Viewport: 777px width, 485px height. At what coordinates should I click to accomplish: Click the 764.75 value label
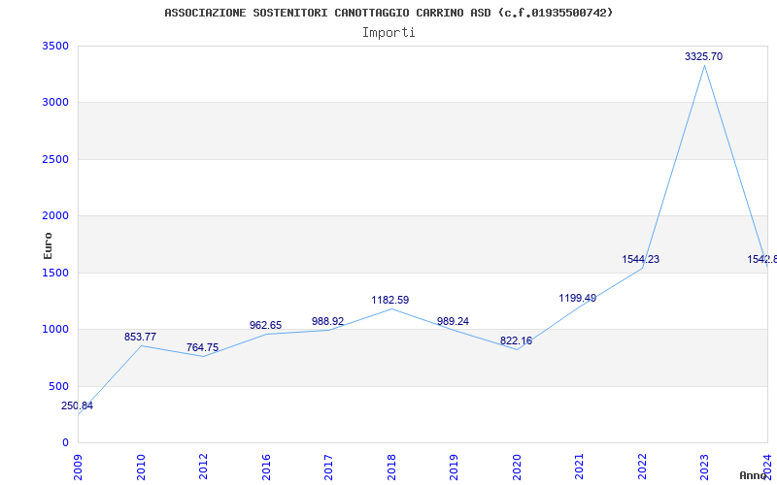(203, 347)
